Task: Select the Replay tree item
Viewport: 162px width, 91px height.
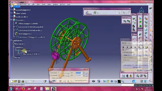Action: click(17, 57)
